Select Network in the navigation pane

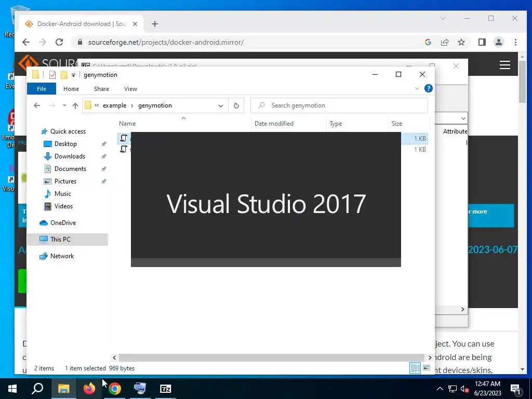[62, 256]
